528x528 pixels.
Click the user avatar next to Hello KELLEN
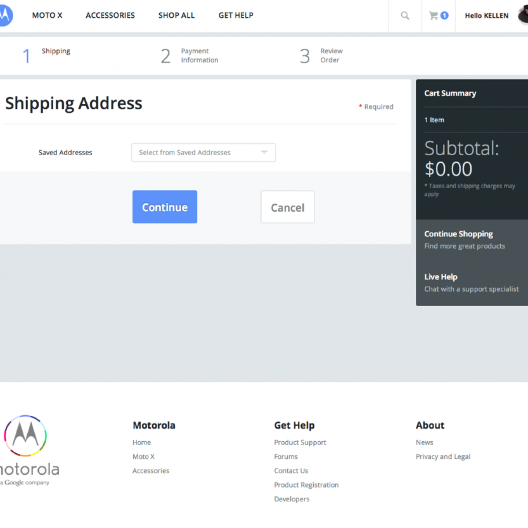point(523,15)
